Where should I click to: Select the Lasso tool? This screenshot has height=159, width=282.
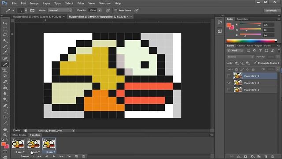(x=5, y=35)
